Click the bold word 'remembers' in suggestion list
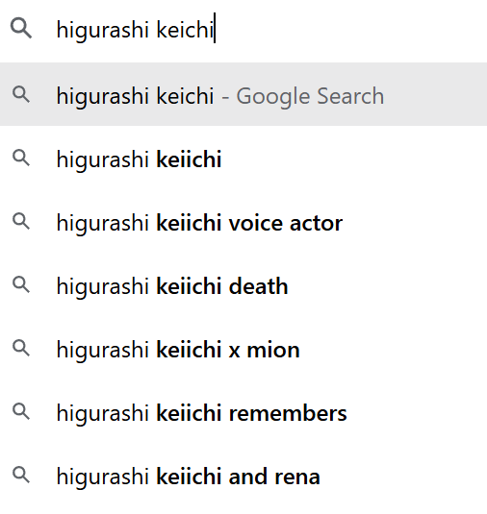Image resolution: width=487 pixels, height=514 pixels. [x=288, y=413]
